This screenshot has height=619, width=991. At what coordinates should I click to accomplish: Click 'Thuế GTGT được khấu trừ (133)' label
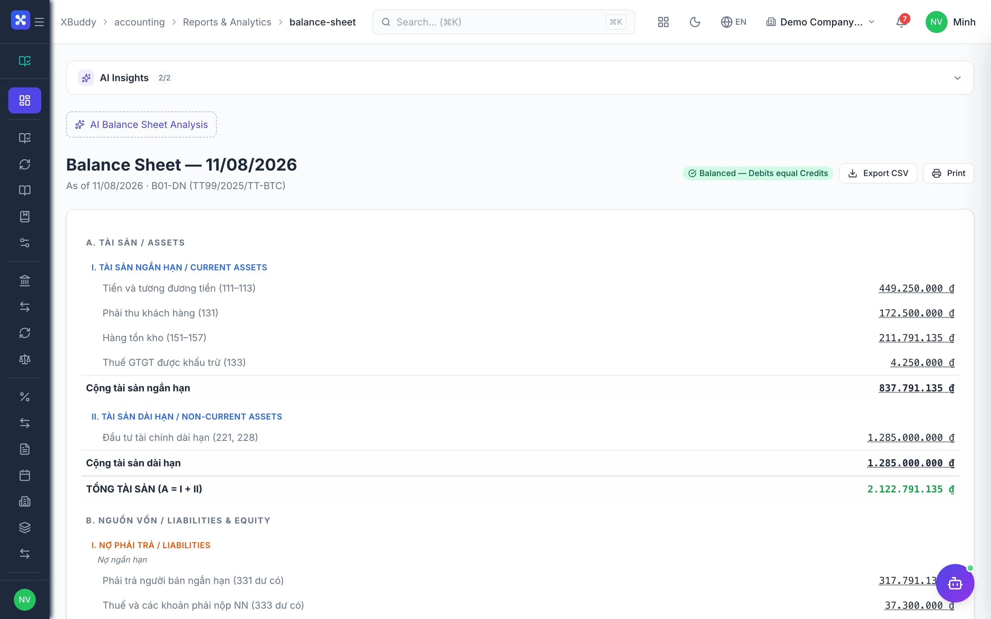coord(174,363)
